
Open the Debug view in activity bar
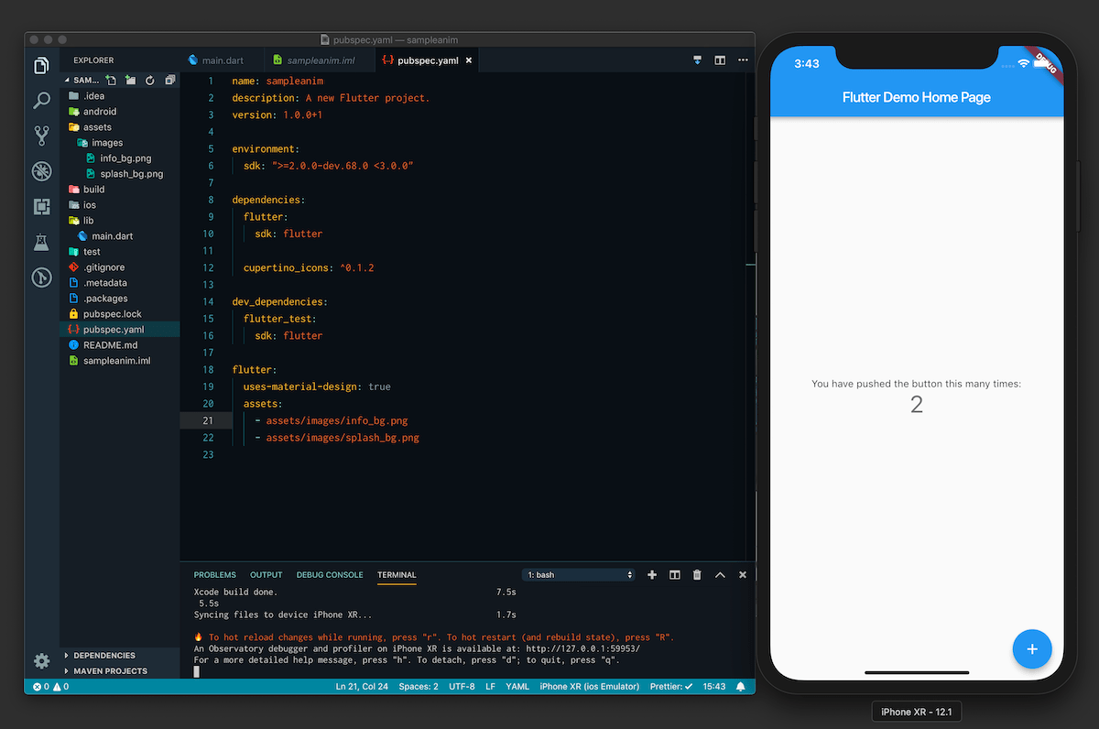tap(41, 171)
